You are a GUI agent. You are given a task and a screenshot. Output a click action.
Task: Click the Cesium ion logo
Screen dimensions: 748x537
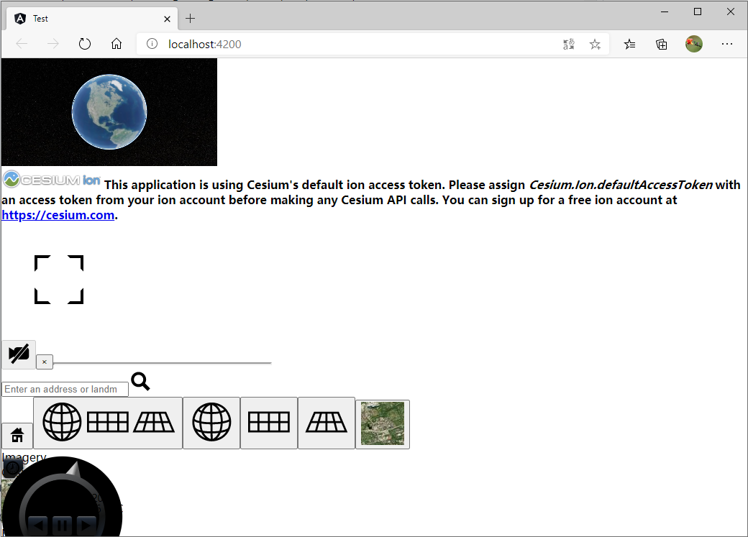52,179
